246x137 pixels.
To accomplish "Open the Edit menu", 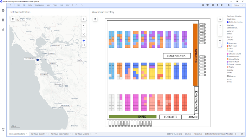I will (x=24, y=5).
